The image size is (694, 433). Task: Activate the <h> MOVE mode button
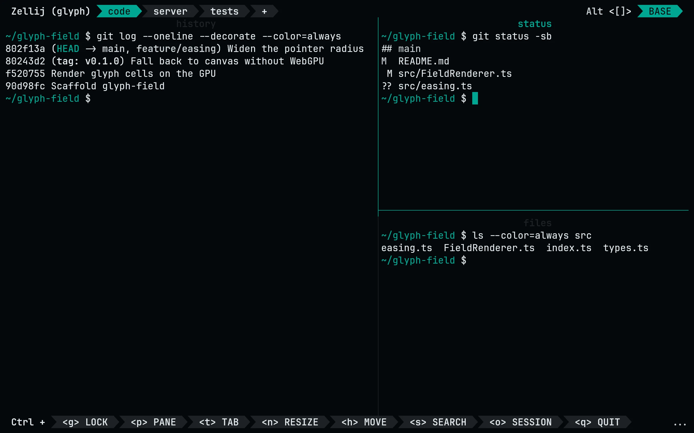click(364, 422)
